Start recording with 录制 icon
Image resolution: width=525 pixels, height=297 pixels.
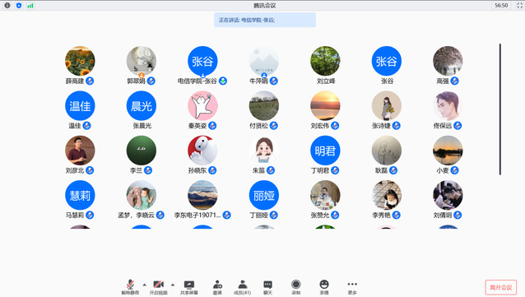(x=296, y=287)
